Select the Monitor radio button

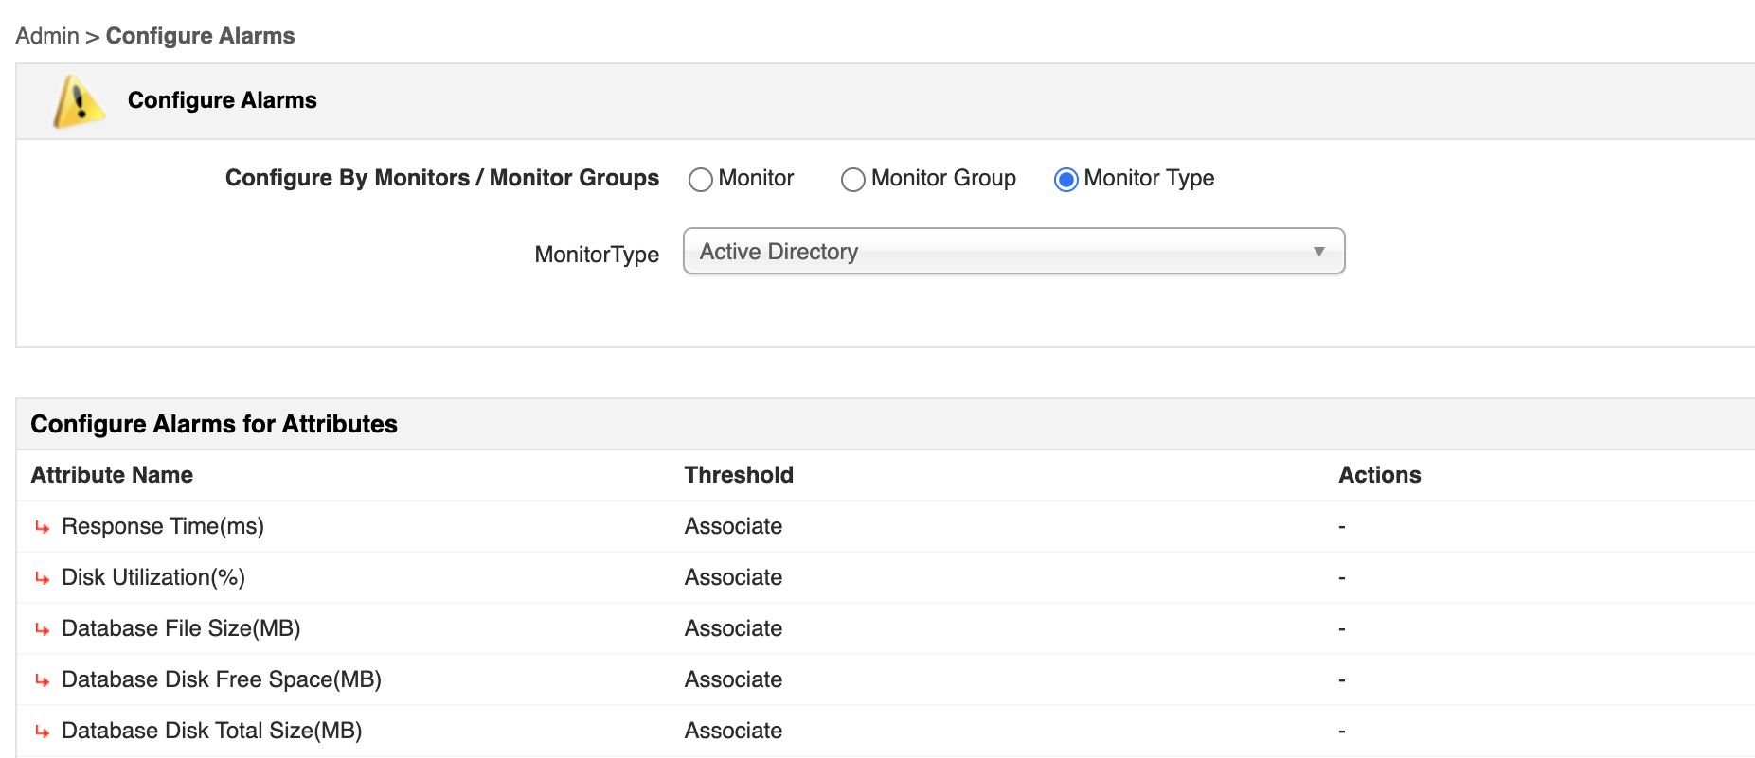[x=701, y=180]
